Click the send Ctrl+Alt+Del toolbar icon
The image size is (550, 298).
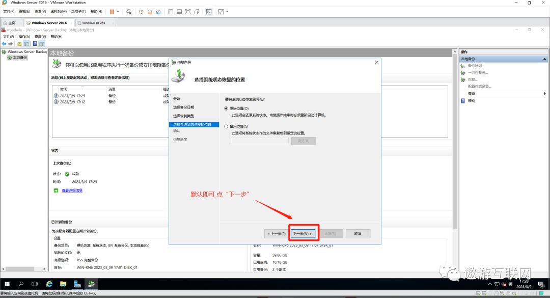[129, 12]
